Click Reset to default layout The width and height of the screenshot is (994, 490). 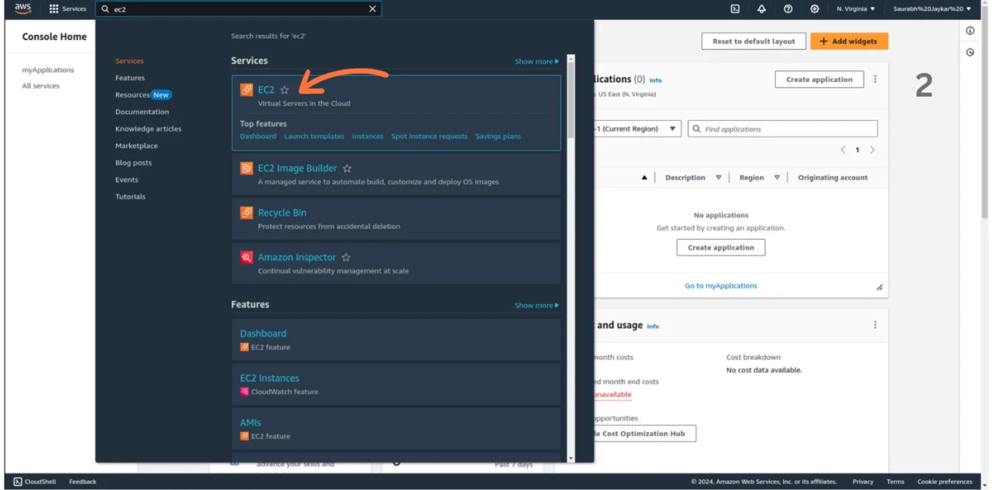[x=753, y=41]
